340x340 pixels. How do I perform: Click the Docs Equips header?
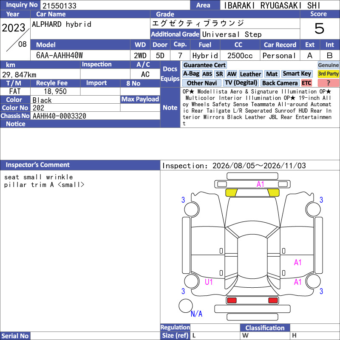pyautogui.click(x=170, y=74)
